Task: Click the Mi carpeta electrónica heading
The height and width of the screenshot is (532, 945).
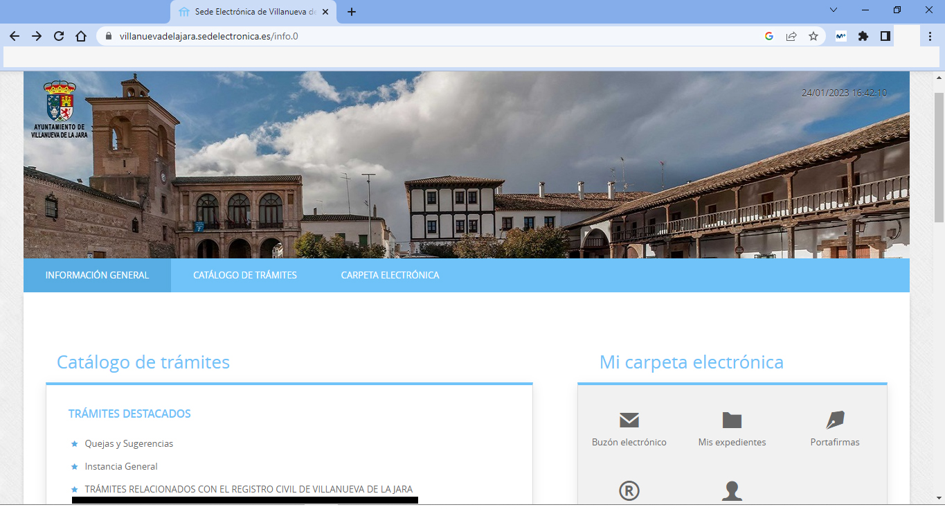Action: (x=692, y=362)
